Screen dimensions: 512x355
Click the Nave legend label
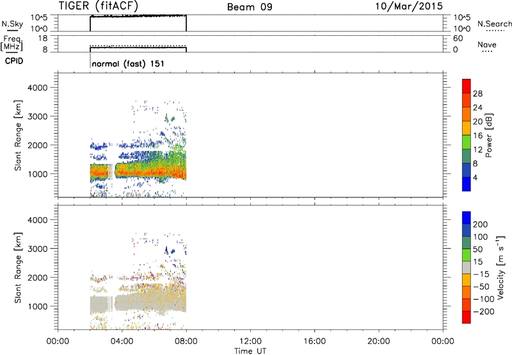point(487,44)
